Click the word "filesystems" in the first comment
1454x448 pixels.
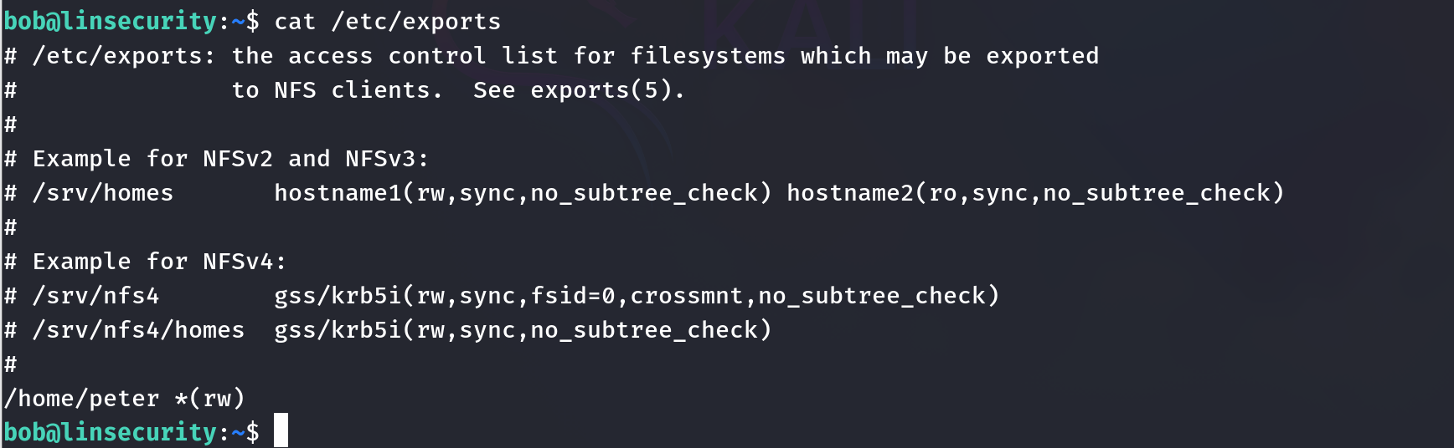click(x=708, y=56)
